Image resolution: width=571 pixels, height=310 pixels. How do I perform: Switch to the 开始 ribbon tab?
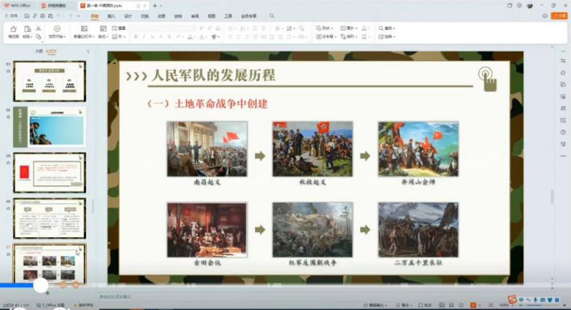95,16
